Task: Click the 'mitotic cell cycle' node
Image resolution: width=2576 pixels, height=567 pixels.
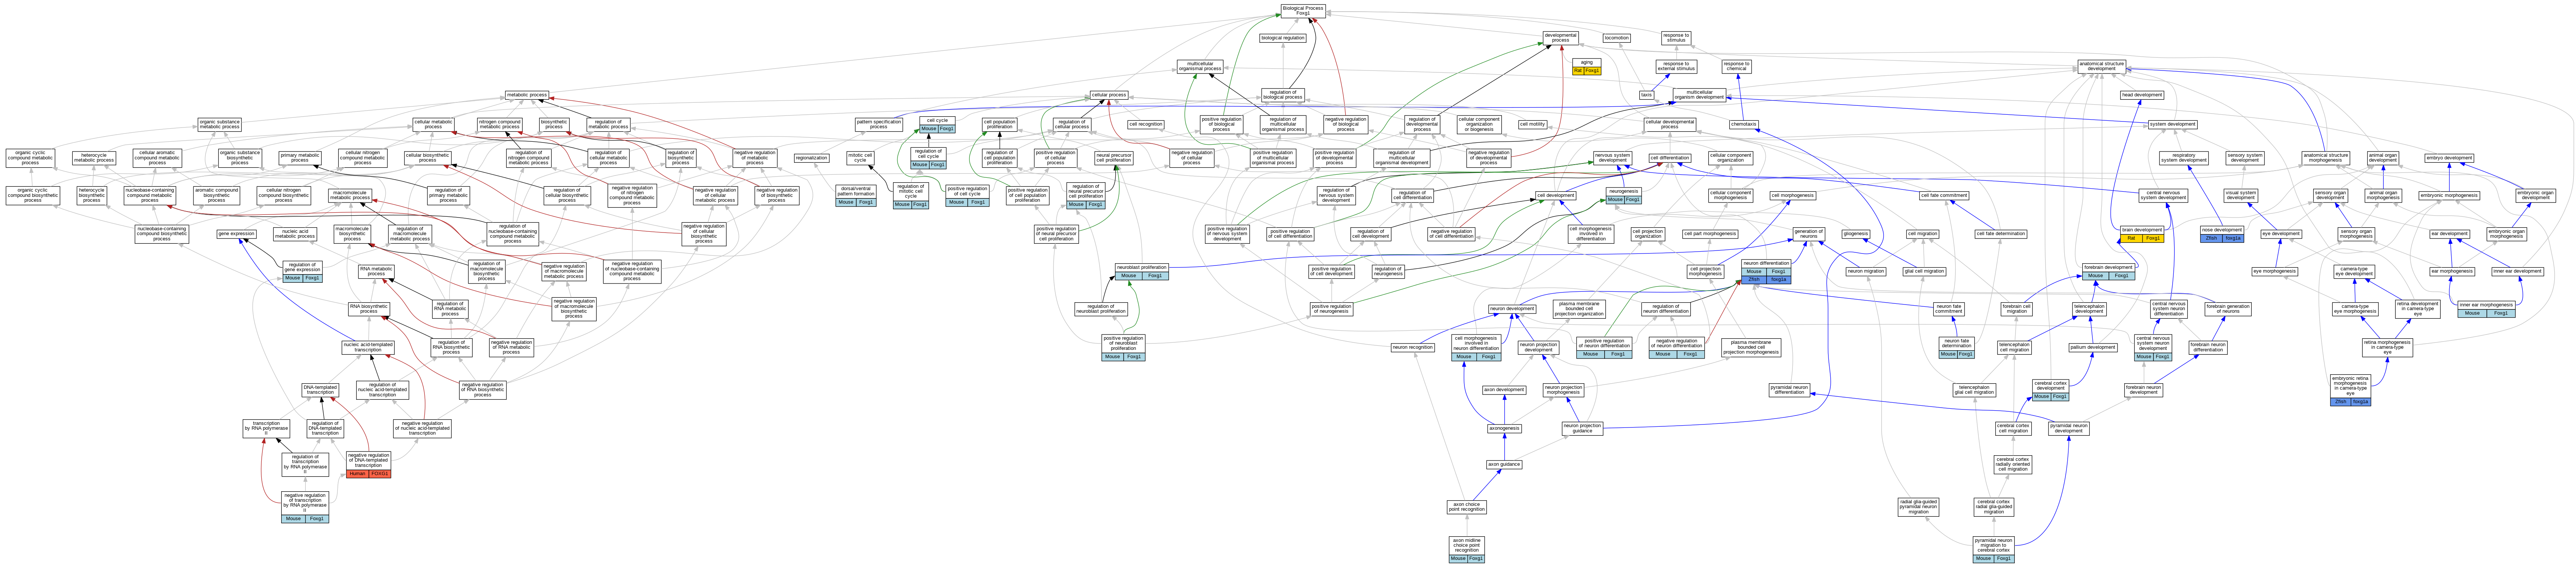Action: (x=860, y=157)
